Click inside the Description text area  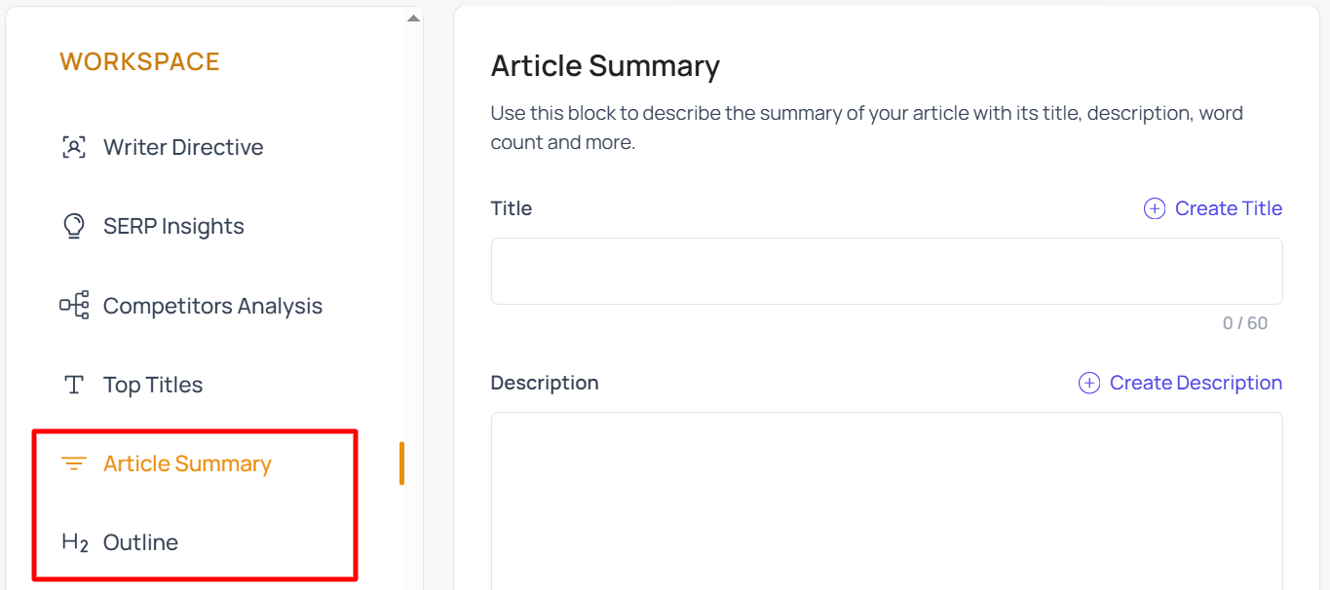click(887, 500)
